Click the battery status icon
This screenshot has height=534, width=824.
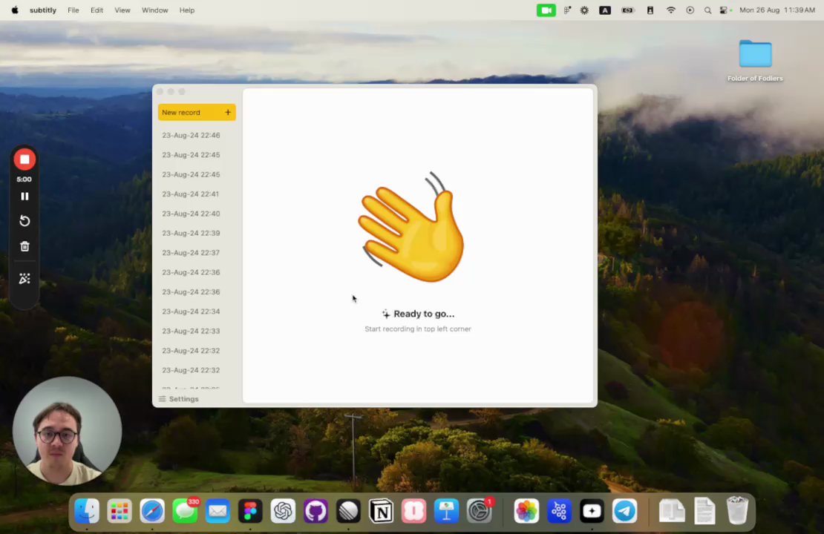[628, 10]
